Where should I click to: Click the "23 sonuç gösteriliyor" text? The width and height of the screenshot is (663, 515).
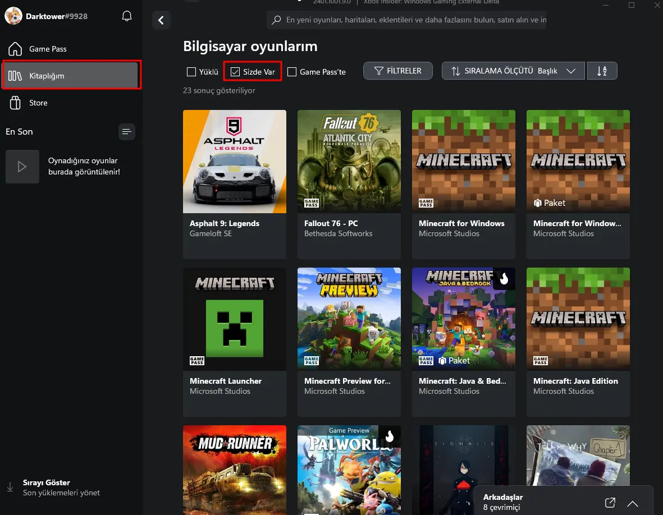[219, 90]
